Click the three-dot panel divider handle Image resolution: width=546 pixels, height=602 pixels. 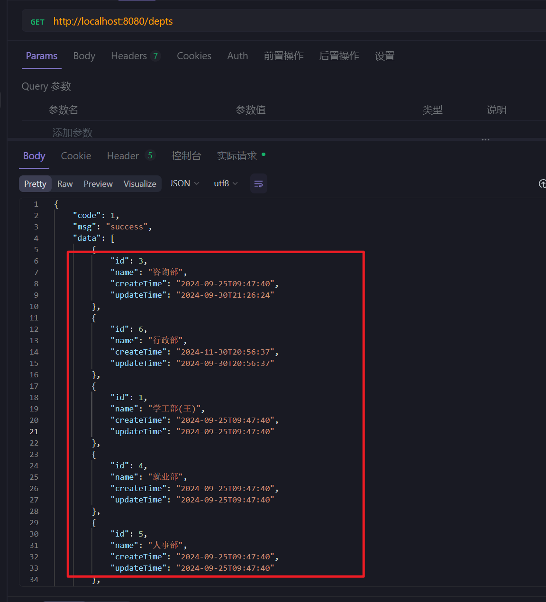click(x=485, y=140)
